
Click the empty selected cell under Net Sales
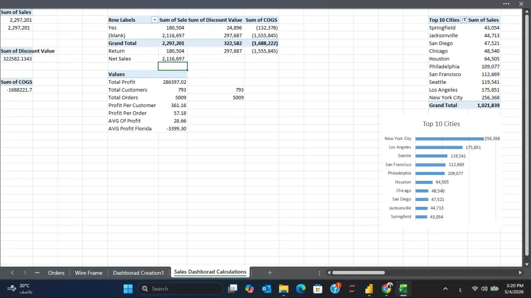pyautogui.click(x=173, y=66)
